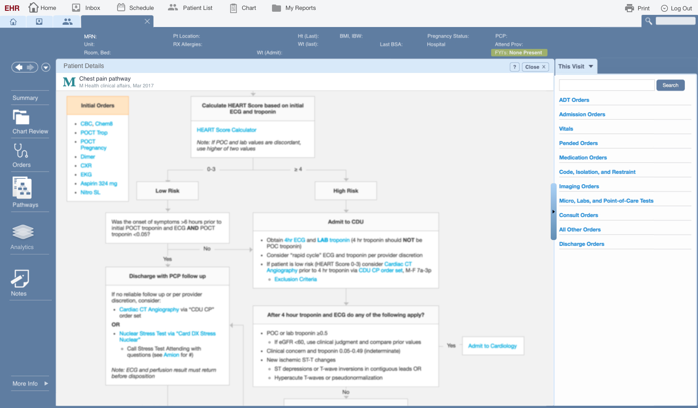
Task: Click the CBC, Chem8 order link
Action: pyautogui.click(x=96, y=123)
